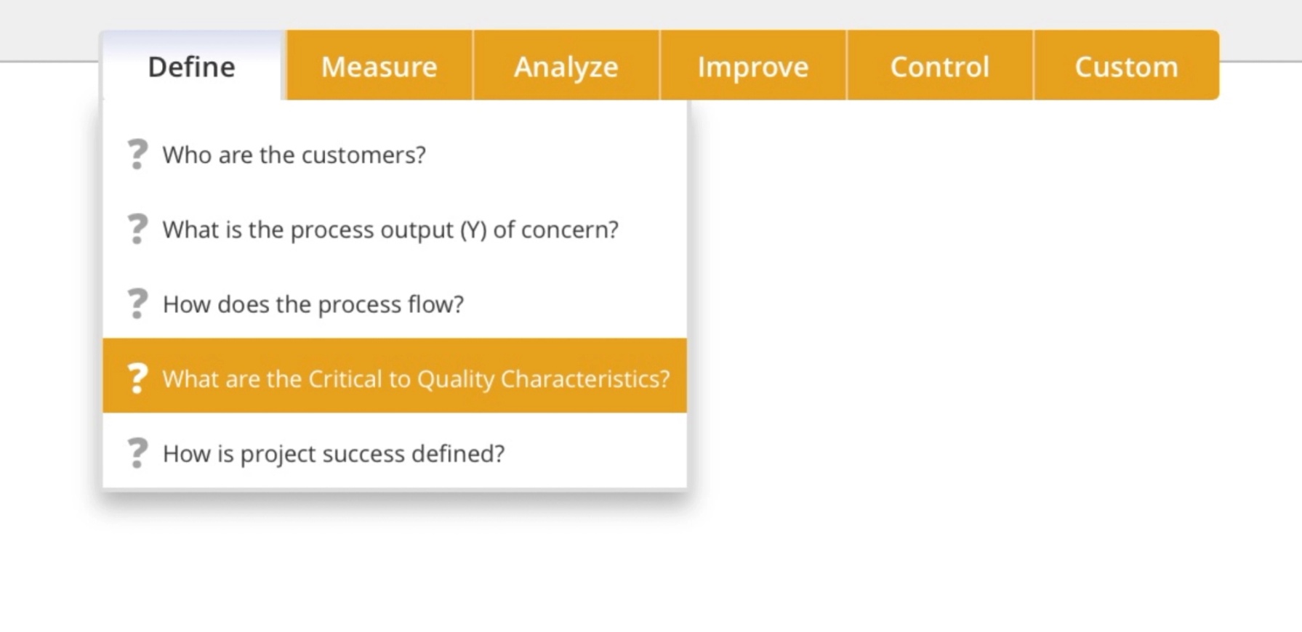Open the "How does the process flow?" question
This screenshot has width=1302, height=632.
313,304
